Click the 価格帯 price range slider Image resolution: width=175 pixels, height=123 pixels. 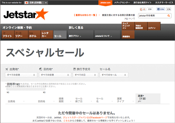tap(26, 89)
